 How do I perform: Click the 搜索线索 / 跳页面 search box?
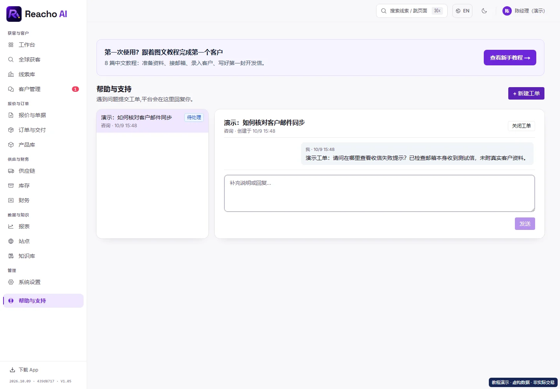tap(412, 11)
